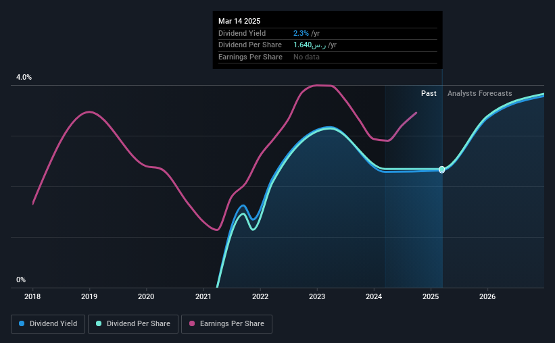Image resolution: width=555 pixels, height=343 pixels.
Task: Click the 2020 x-axis label
Action: pos(146,296)
